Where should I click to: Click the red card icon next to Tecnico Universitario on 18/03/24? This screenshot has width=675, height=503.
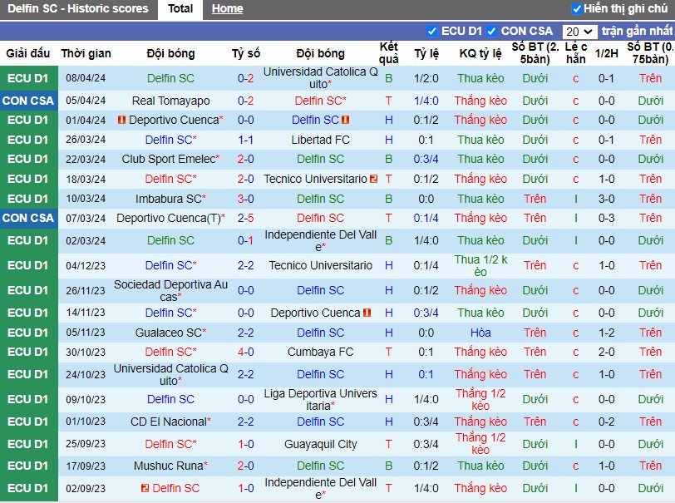(374, 179)
